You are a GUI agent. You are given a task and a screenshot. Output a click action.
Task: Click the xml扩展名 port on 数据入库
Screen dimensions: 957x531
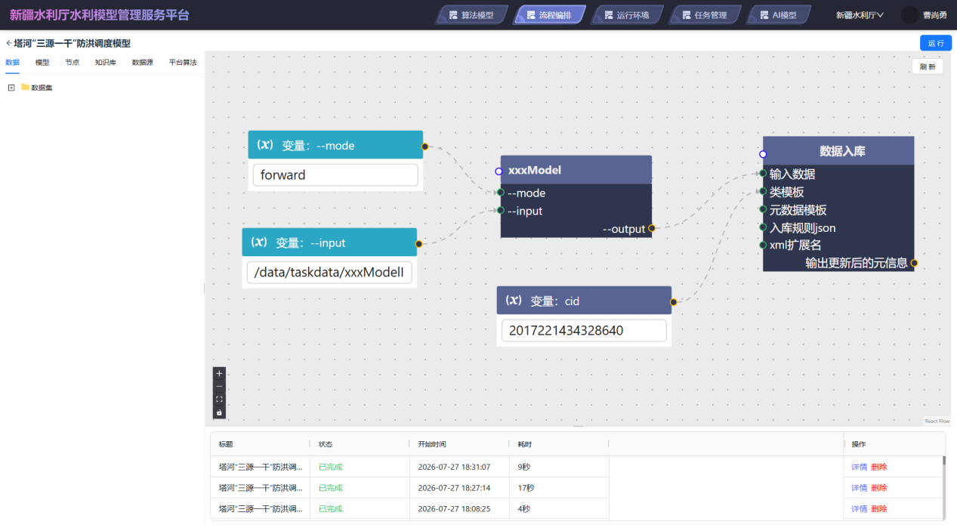click(x=763, y=245)
